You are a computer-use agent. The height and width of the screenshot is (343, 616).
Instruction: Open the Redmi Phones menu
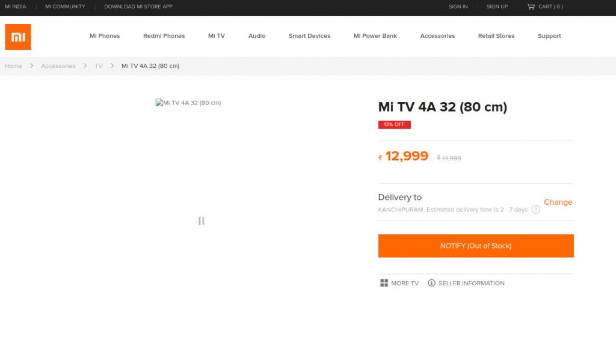point(164,36)
